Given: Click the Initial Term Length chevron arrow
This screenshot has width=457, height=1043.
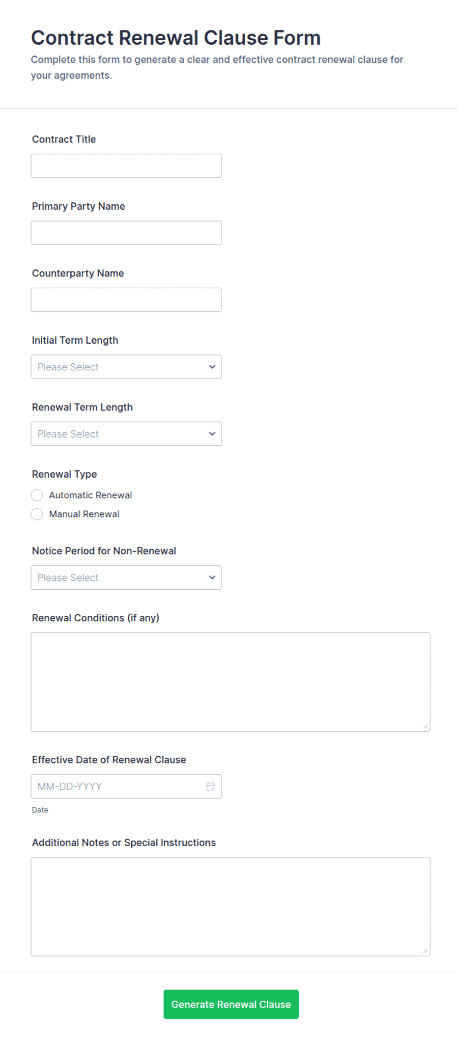Looking at the screenshot, I should 212,367.
